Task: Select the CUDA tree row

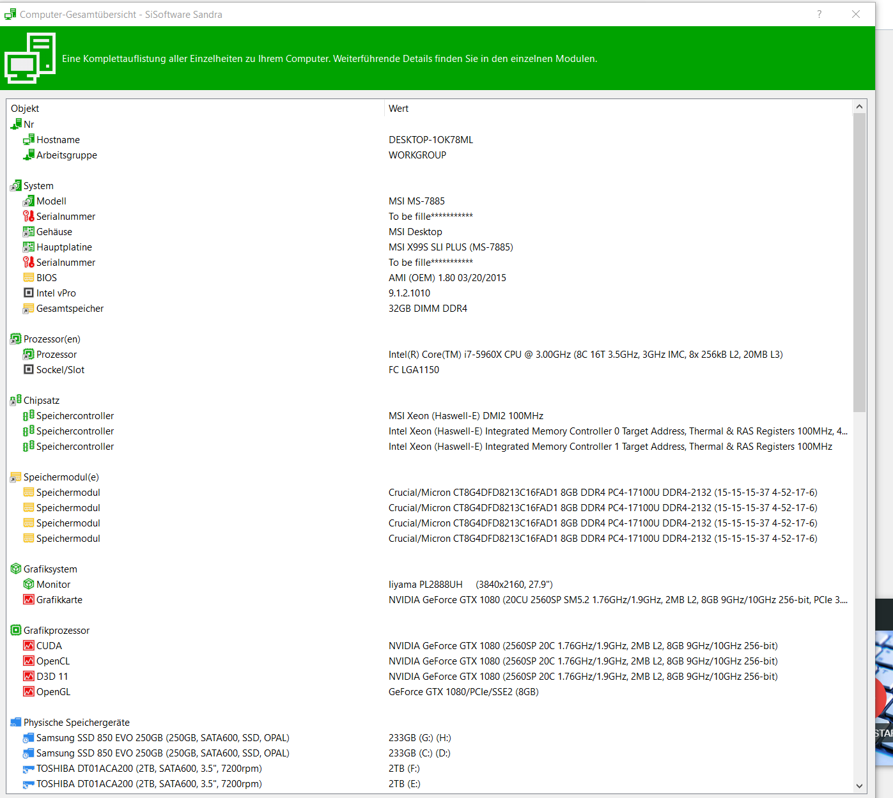Action: click(430, 645)
